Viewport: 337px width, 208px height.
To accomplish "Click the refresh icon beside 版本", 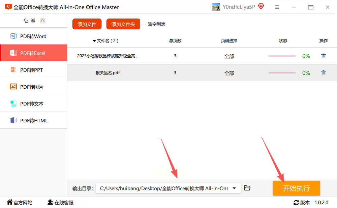I will [296, 203].
